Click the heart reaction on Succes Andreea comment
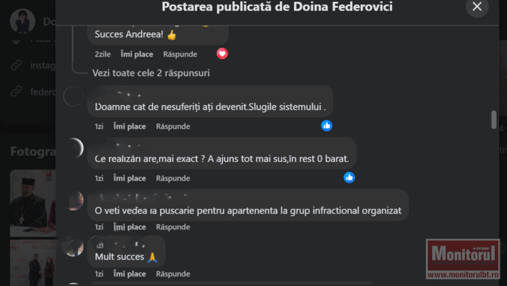Viewport: 507px width, 286px height. [x=222, y=53]
